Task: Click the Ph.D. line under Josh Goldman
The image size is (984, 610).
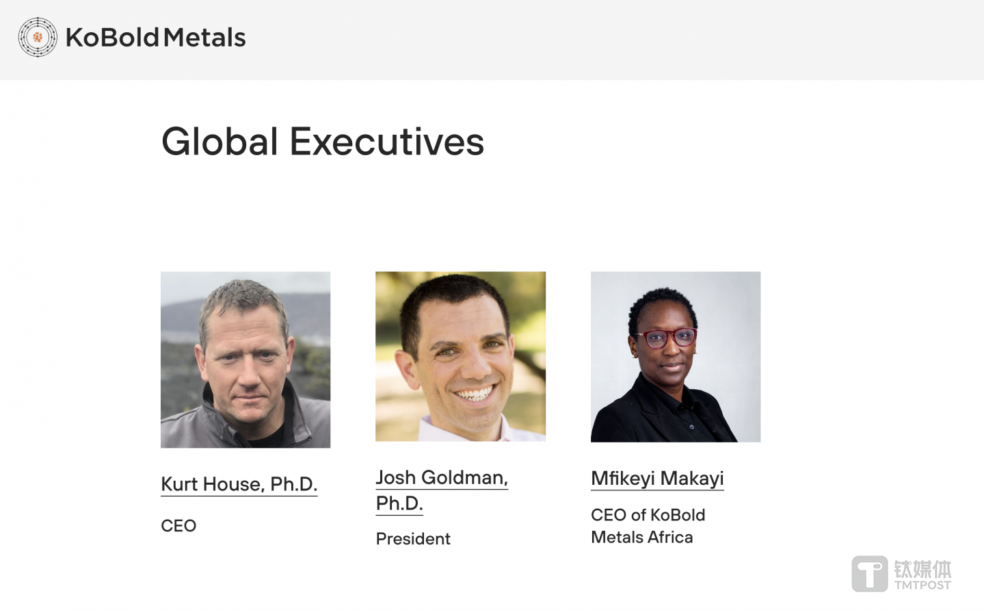Action: pyautogui.click(x=399, y=503)
